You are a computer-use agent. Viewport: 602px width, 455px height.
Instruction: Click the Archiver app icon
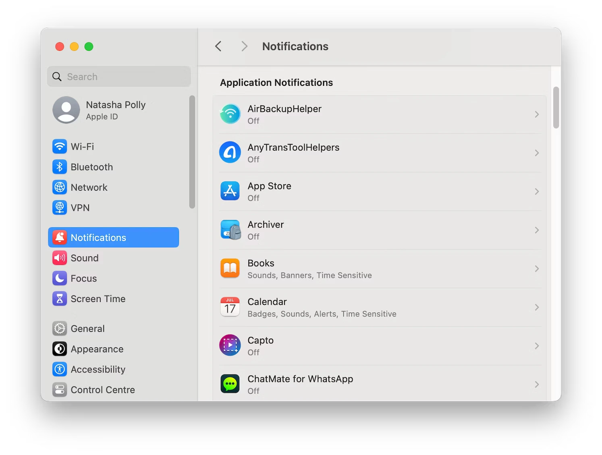(230, 230)
